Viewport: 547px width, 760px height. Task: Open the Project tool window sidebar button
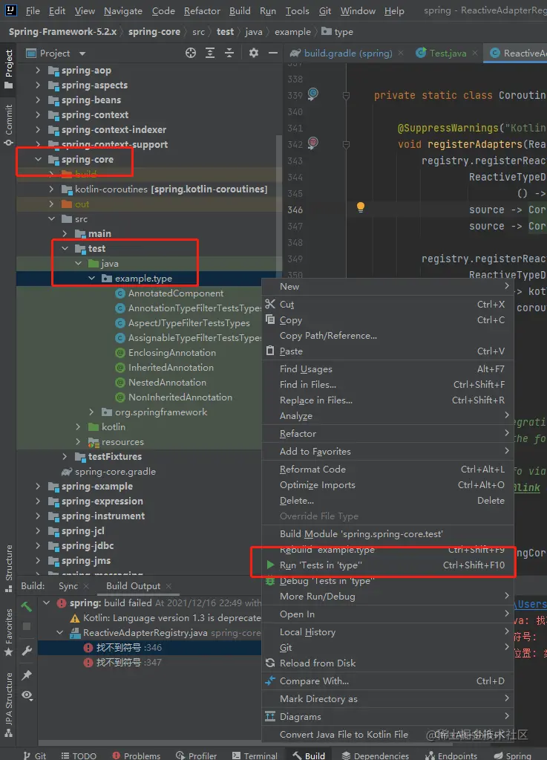tap(8, 69)
